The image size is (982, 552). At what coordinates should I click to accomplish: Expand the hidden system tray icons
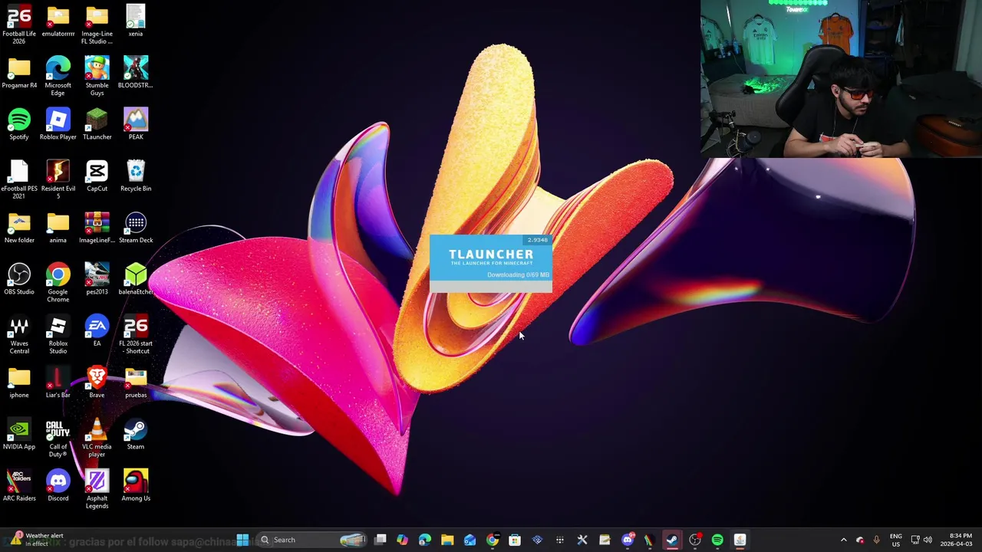coord(843,540)
